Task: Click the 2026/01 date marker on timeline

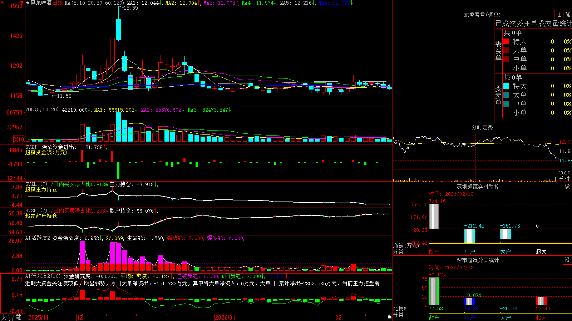Action: pyautogui.click(x=225, y=317)
